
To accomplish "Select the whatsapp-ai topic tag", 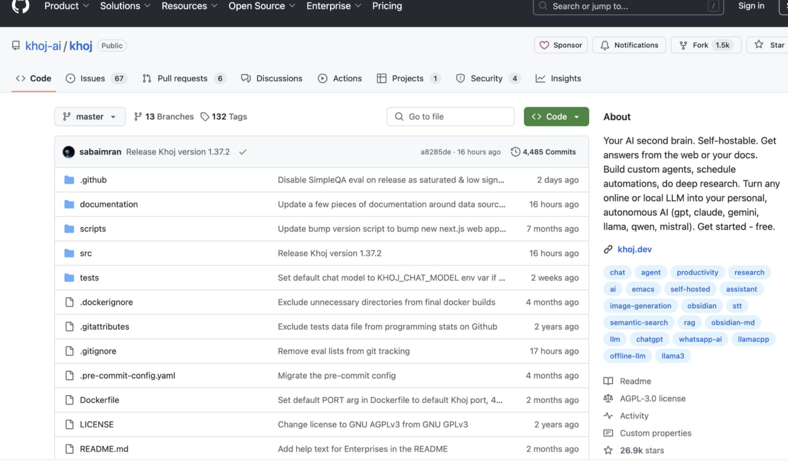I will pyautogui.click(x=700, y=339).
